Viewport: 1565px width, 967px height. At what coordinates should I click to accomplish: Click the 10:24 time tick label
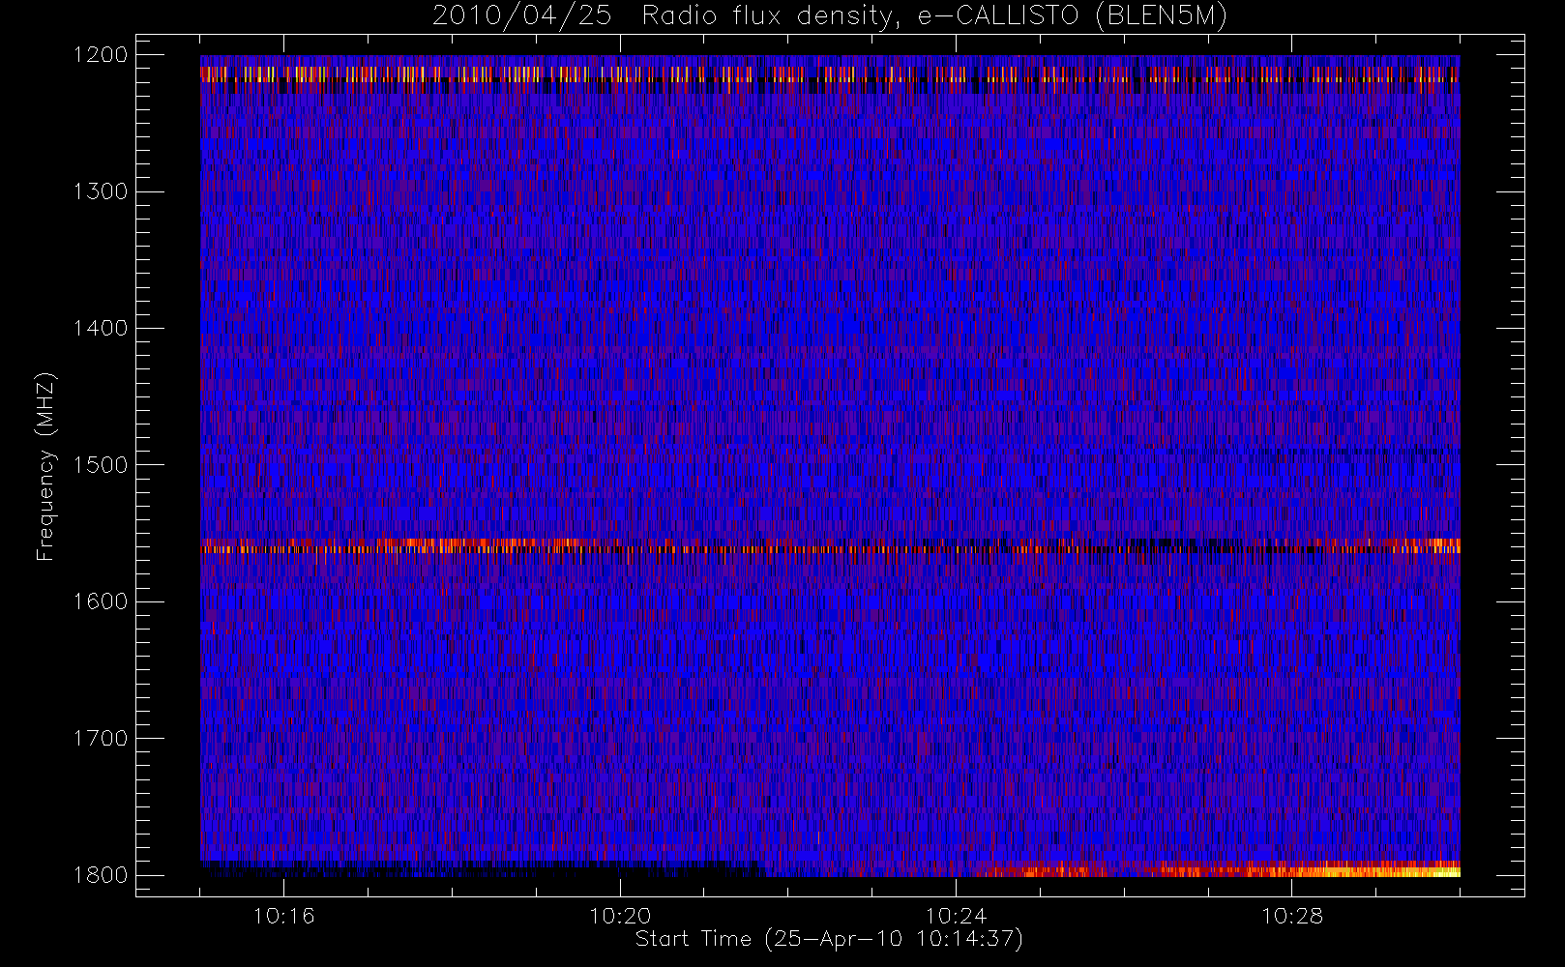coord(956,916)
